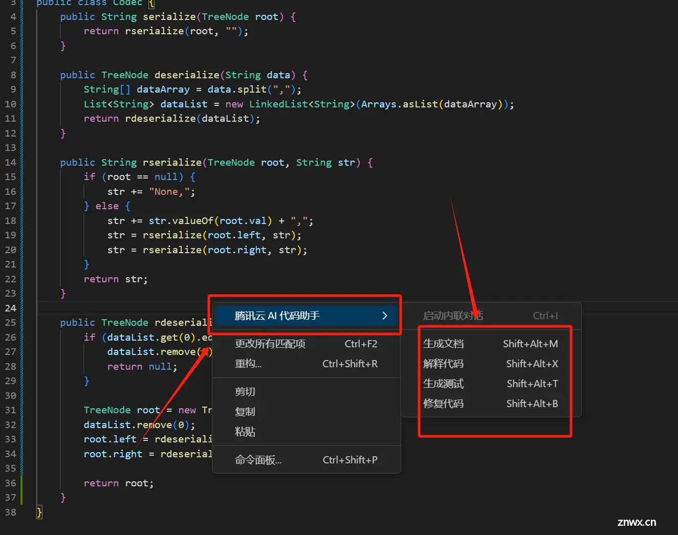Click 'LinkedList<String>' on line 10
This screenshot has height=535, width=678.
302,104
